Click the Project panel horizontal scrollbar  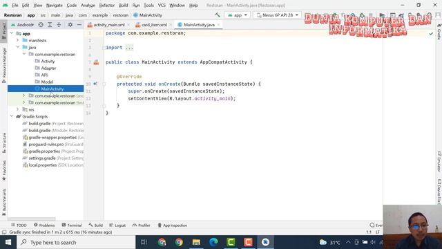[32, 219]
